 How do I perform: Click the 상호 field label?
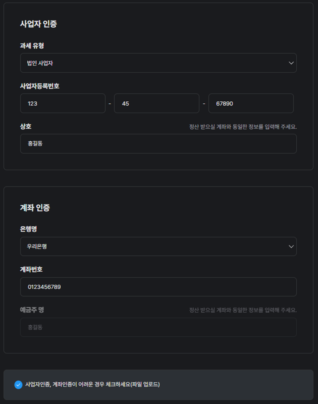(x=26, y=126)
